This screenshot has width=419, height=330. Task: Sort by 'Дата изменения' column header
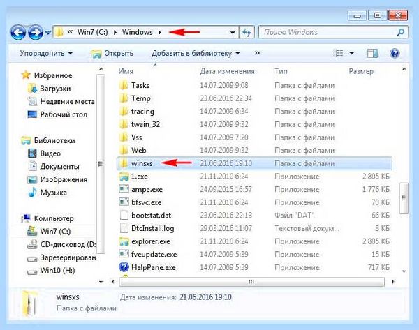coord(227,71)
